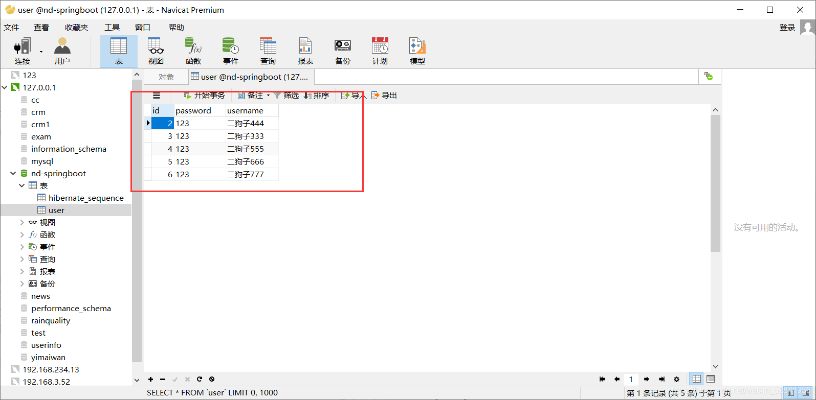
Task: Delete record with the minus icon
Action: tap(163, 379)
